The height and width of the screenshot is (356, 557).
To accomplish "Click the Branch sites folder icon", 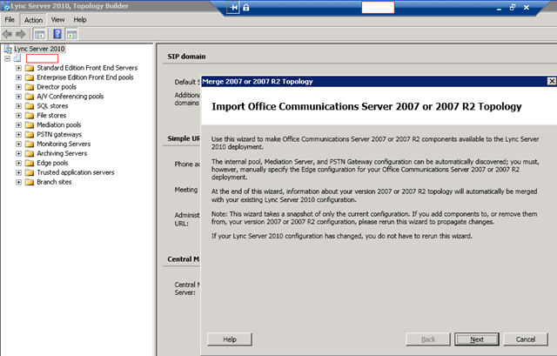I will (30, 182).
